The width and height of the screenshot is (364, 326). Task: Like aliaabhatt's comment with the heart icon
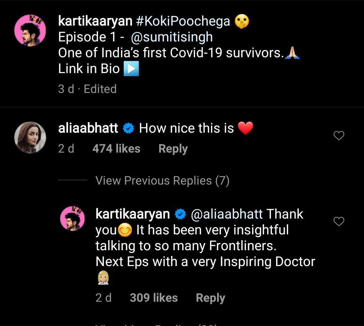pos(339,136)
